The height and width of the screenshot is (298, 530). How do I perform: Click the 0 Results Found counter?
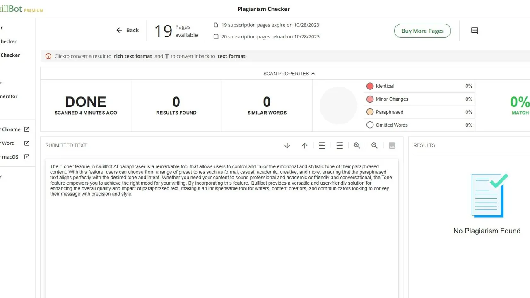coord(176,105)
